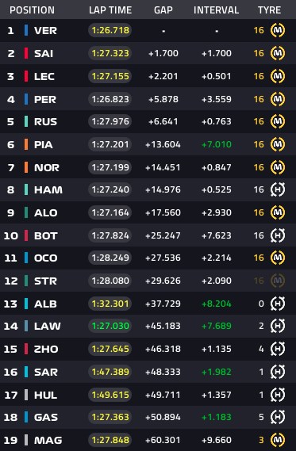Click Lawson's hard tyre icon
The image size is (296, 451).
click(278, 326)
